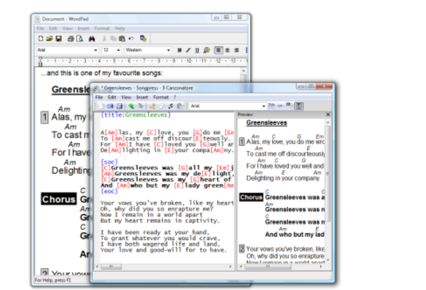Open WordPad View menu

[x=67, y=29]
